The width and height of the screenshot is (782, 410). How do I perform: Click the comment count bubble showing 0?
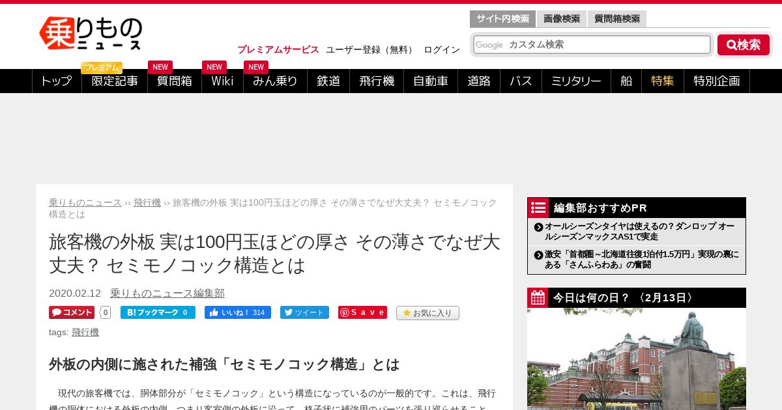coord(106,312)
